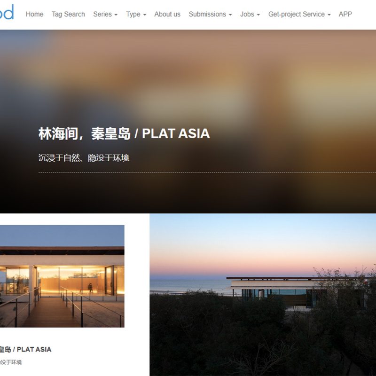Screen dimensions: 376x376
Task: Click the caret next to Type
Action: (145, 15)
